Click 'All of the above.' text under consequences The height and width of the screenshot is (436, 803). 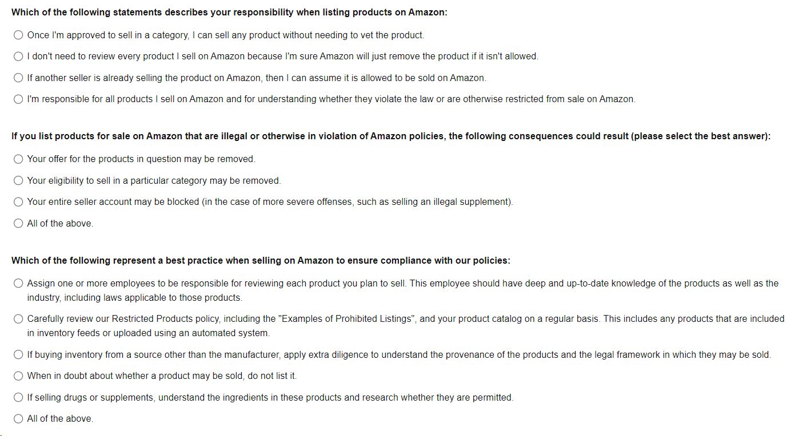coord(60,224)
